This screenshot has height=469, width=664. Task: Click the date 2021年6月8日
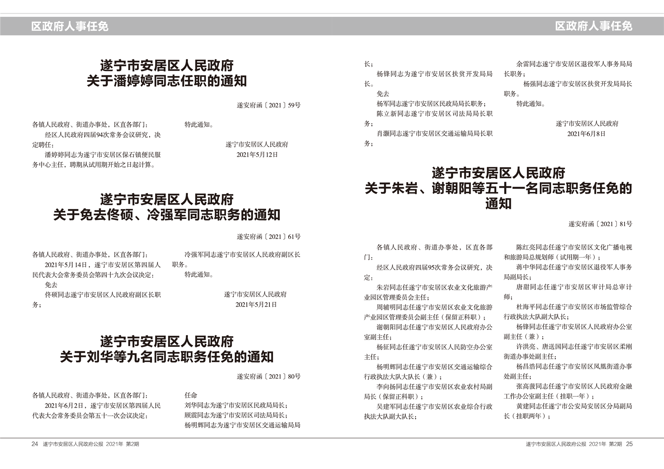586,134
